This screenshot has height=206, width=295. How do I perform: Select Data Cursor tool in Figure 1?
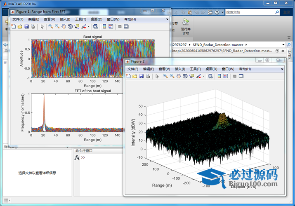(x=77, y=27)
